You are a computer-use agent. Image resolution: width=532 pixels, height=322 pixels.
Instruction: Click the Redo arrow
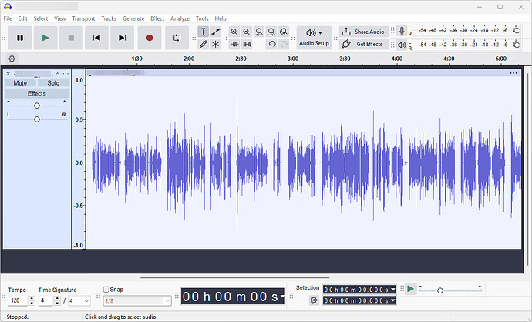[x=284, y=44]
